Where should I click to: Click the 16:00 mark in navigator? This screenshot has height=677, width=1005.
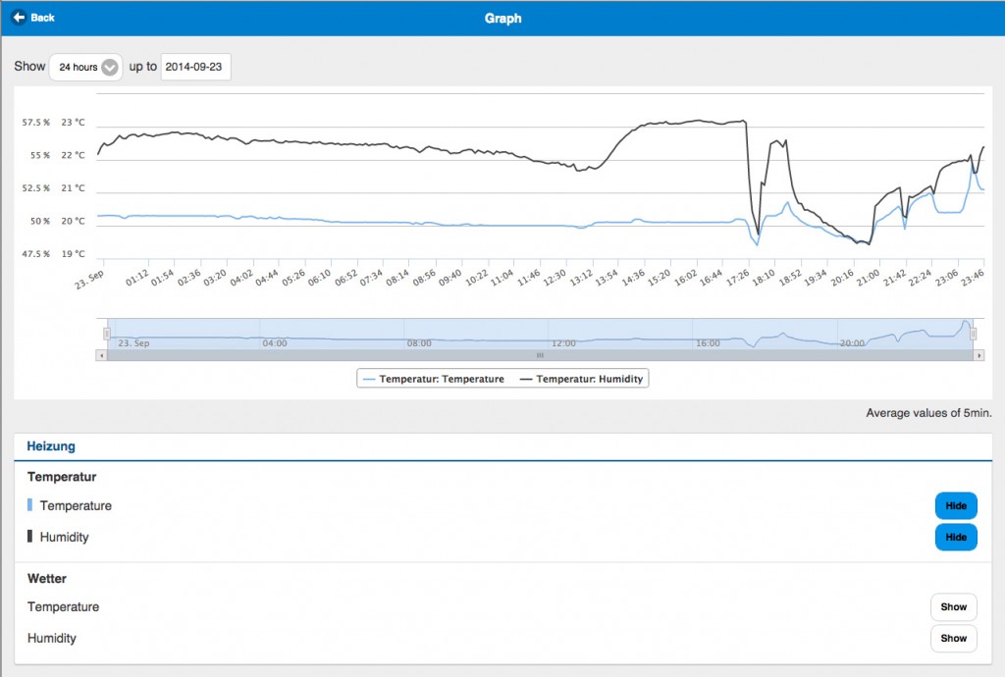708,343
